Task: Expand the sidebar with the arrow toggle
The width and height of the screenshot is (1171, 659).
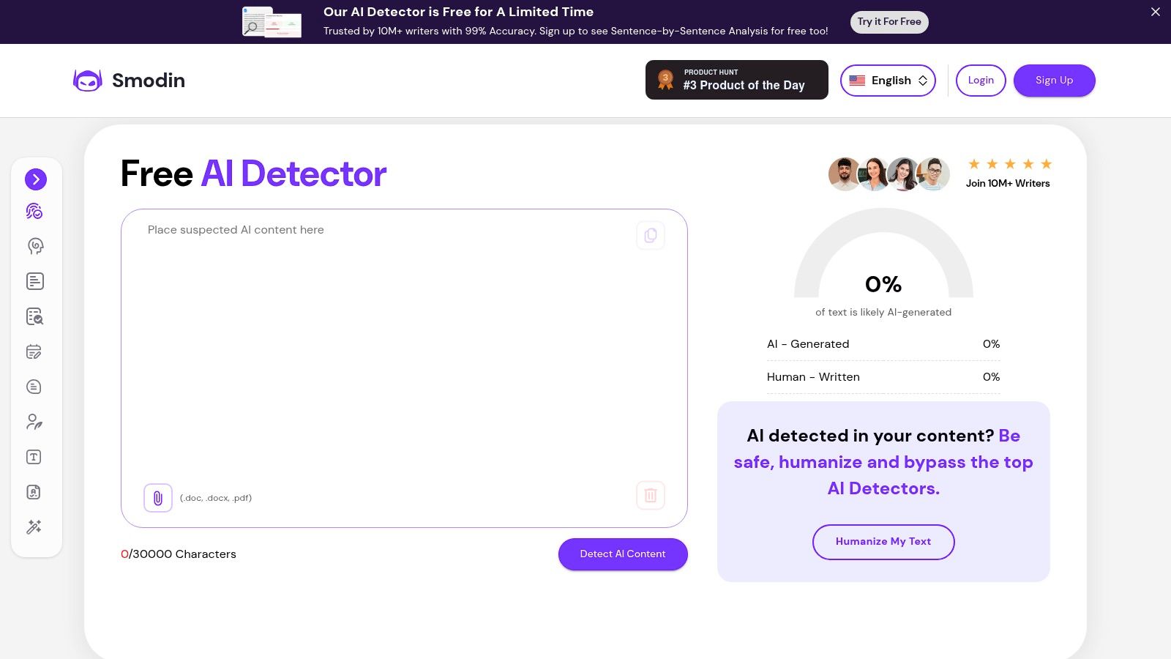Action: pyautogui.click(x=36, y=179)
